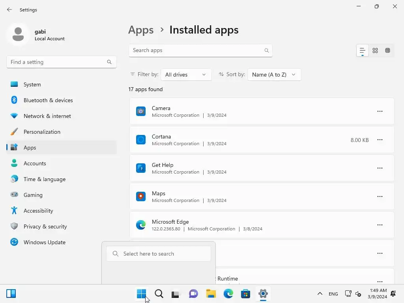Open the Filter by All drives dropdown
Viewport: 404px width, 303px height.
tap(186, 75)
